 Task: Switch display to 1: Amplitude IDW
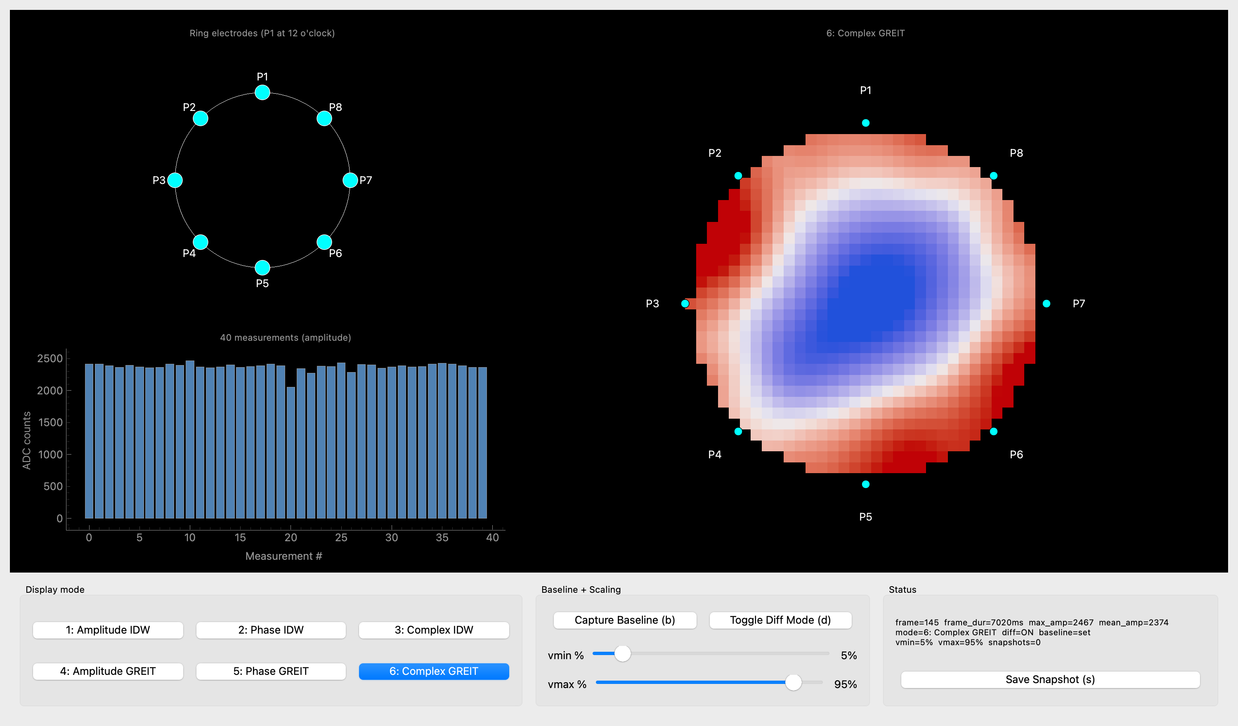(x=108, y=630)
